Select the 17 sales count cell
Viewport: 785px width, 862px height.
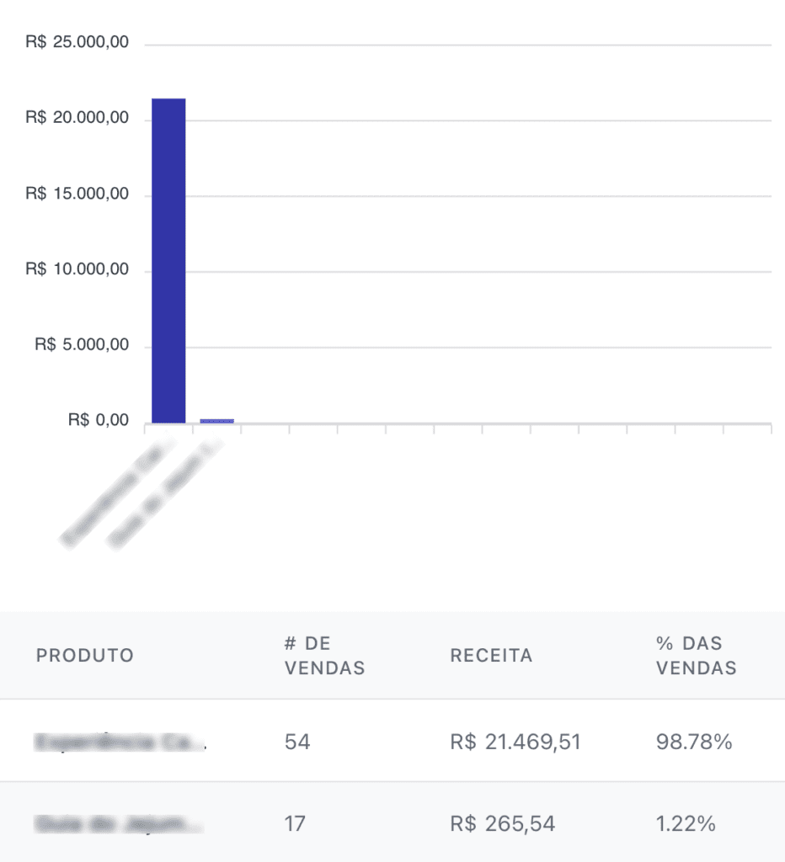[295, 823]
